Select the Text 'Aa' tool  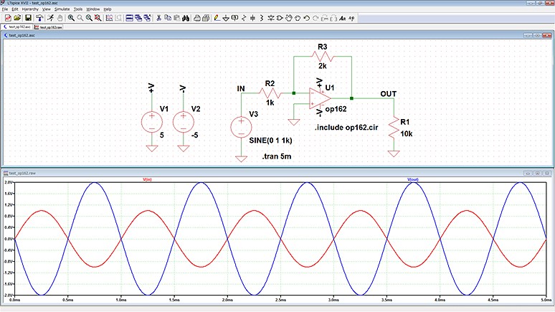[x=342, y=17]
